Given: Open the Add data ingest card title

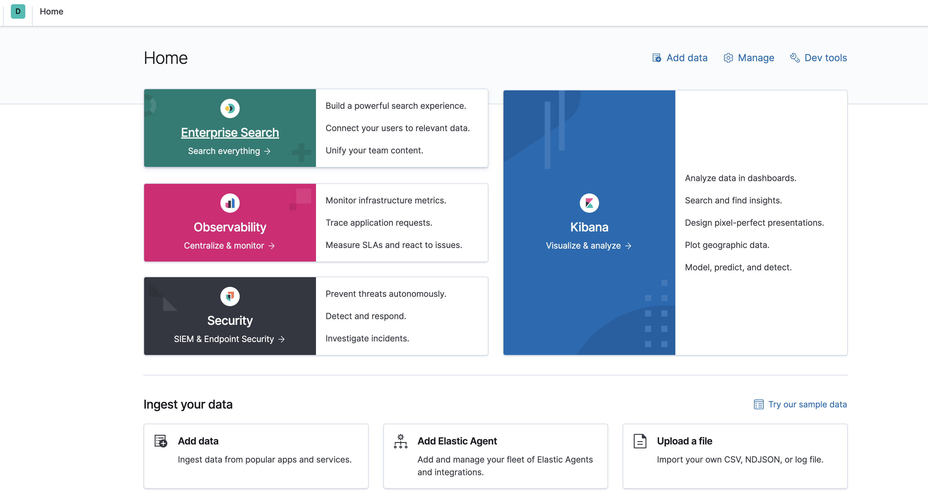Looking at the screenshot, I should tap(198, 441).
